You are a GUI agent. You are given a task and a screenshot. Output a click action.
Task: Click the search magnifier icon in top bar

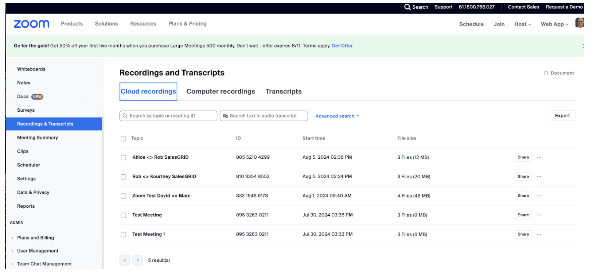[x=407, y=7]
